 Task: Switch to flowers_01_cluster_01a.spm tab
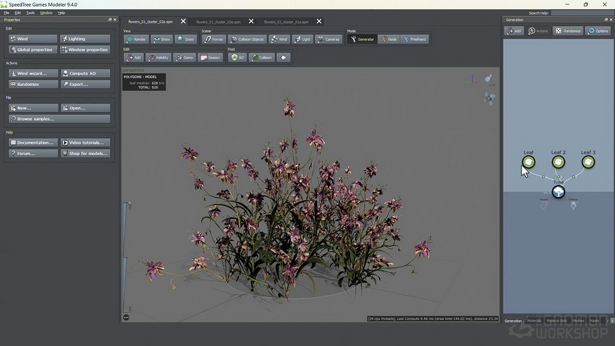pos(286,22)
